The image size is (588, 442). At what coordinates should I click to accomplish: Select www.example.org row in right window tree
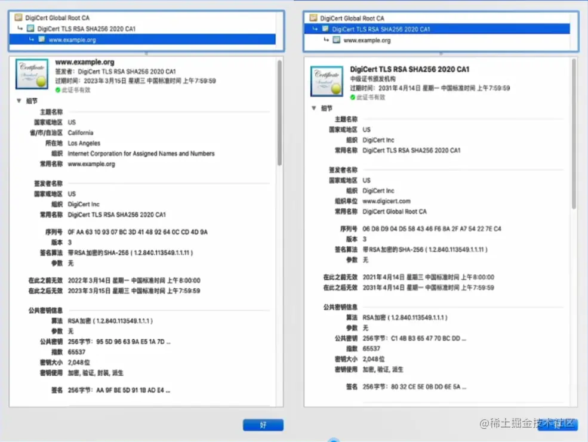point(367,40)
